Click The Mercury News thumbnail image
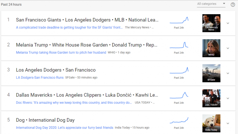 [211, 23]
